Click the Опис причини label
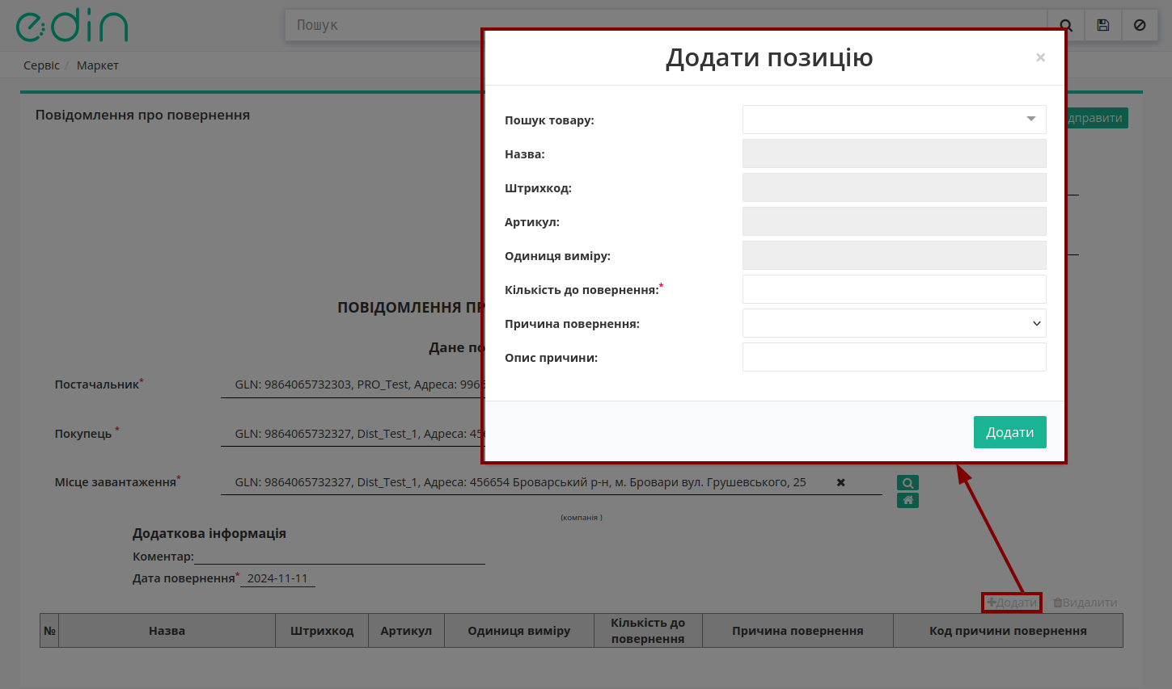The width and height of the screenshot is (1172, 689). pyautogui.click(x=551, y=358)
